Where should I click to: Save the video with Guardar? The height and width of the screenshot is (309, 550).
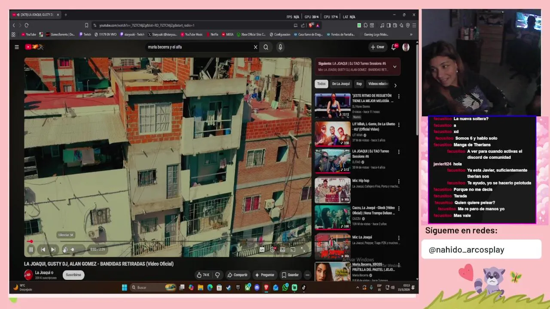tap(290, 275)
